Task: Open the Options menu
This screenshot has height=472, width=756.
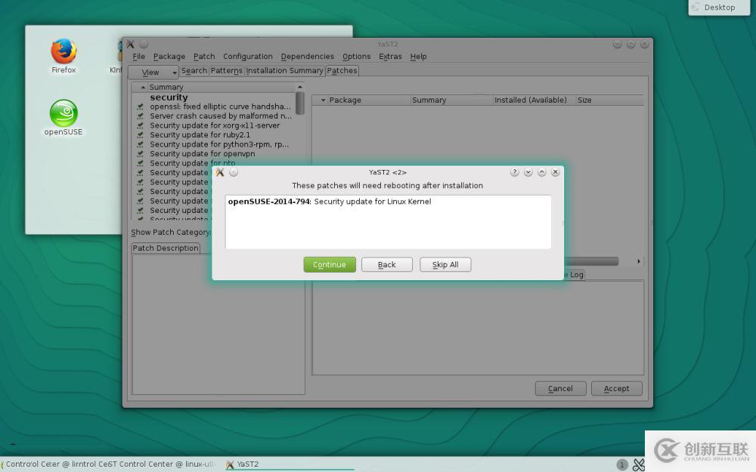Action: pos(356,57)
